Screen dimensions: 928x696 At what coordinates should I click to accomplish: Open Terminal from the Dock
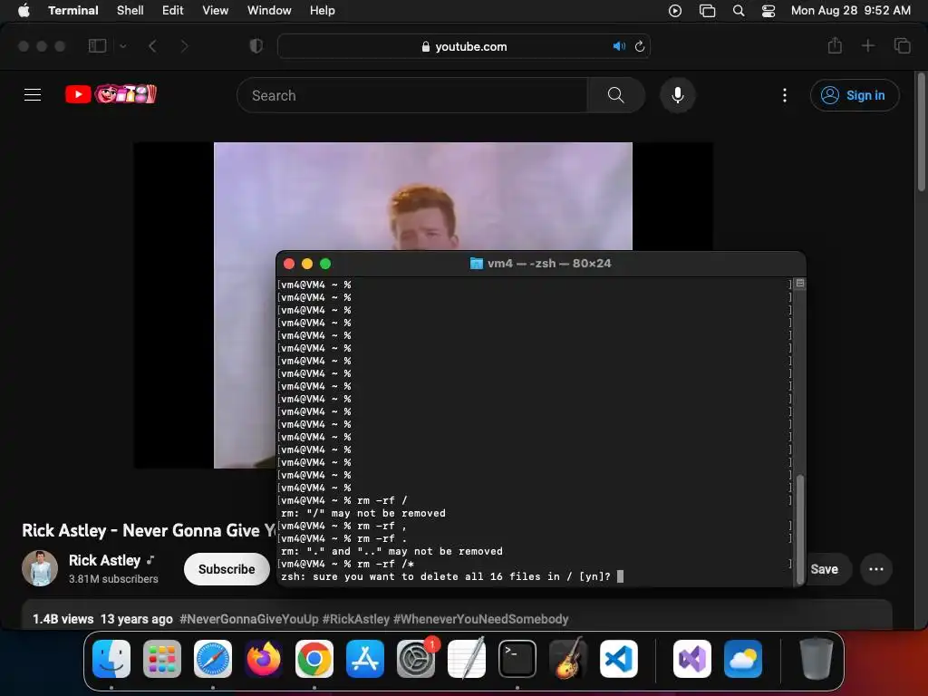pyautogui.click(x=517, y=659)
